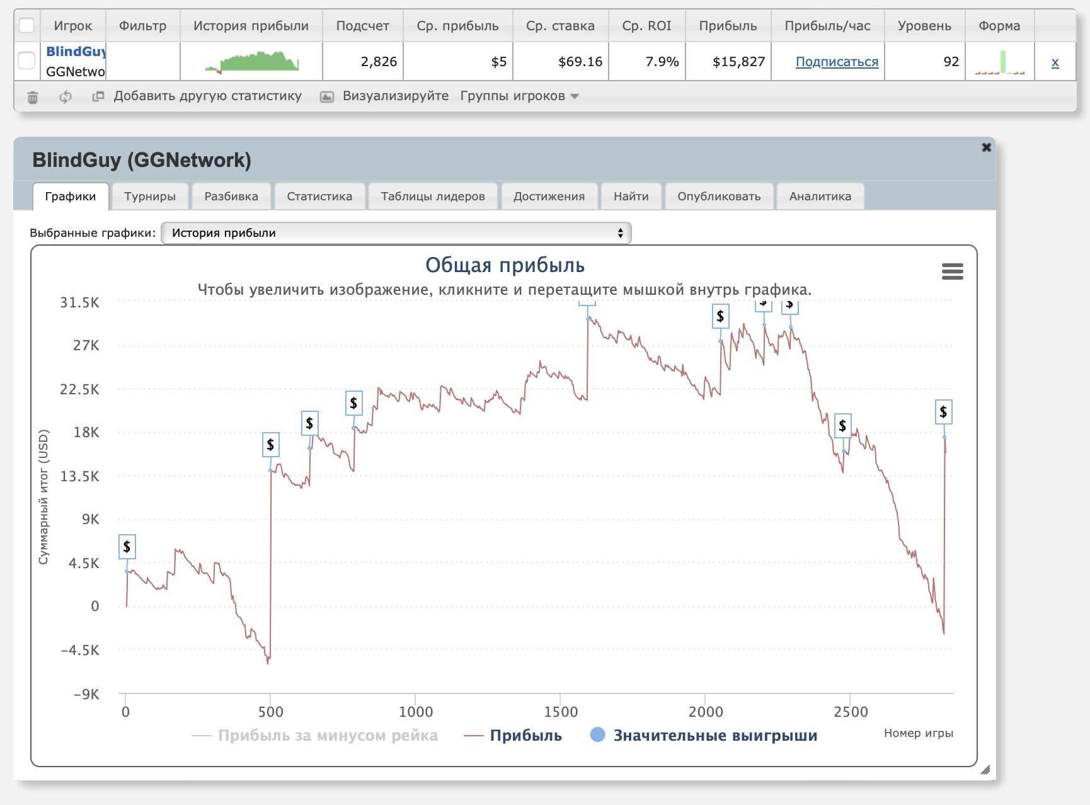Click the Визуализируйте image icon

click(x=326, y=97)
